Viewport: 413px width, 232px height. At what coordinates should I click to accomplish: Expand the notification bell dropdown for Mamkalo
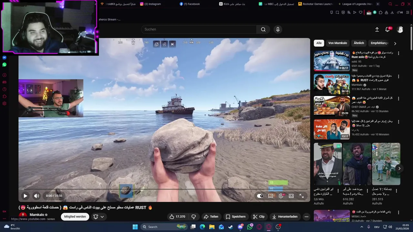click(99, 217)
